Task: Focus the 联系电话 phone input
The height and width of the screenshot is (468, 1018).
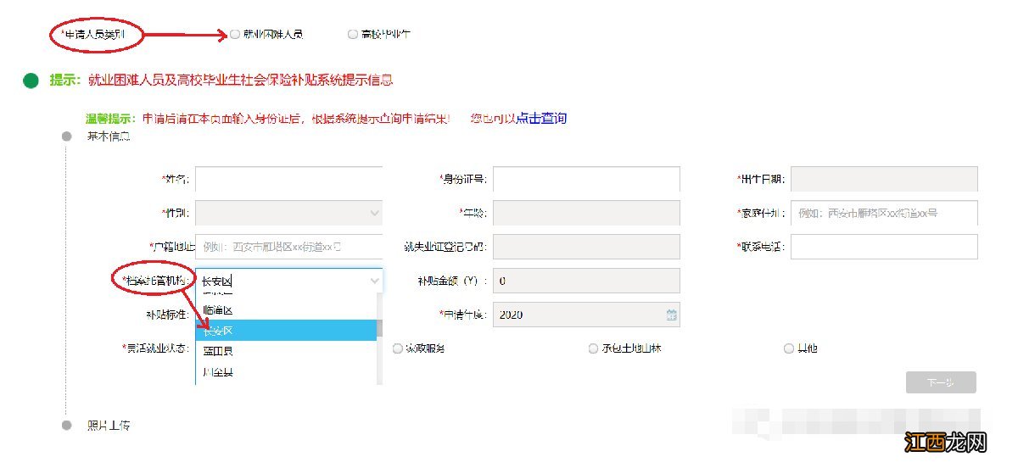Action: point(884,247)
